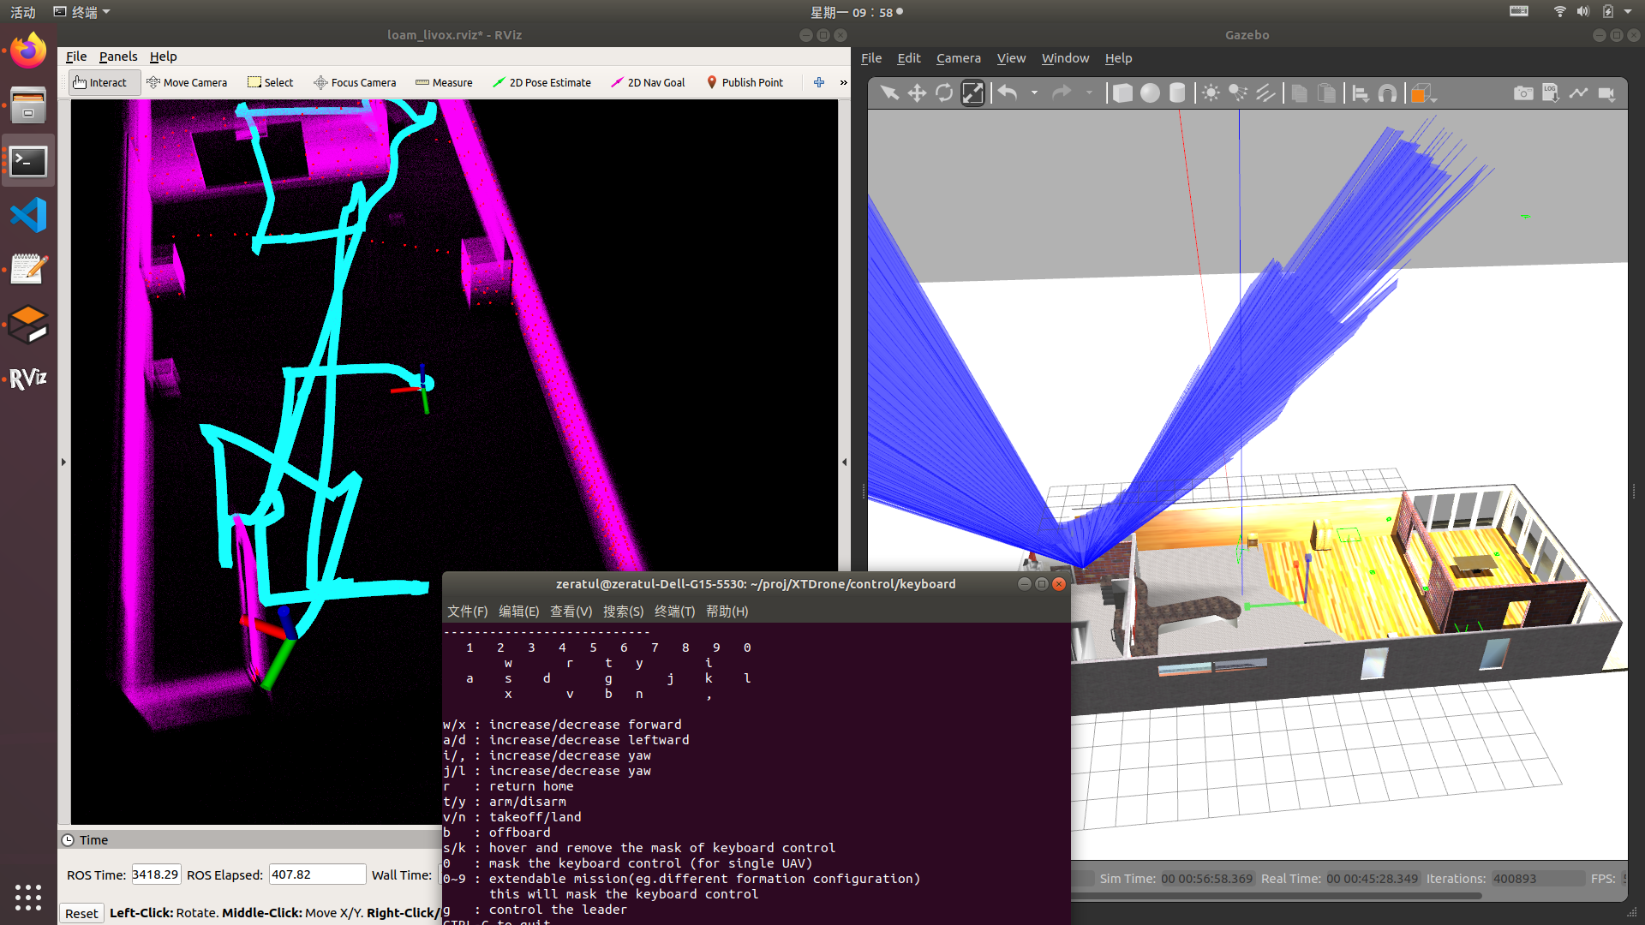This screenshot has width=1645, height=925.
Task: Open the data log recorder
Action: point(1551,93)
